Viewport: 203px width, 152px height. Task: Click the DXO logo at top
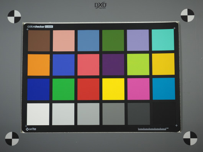point(101,6)
